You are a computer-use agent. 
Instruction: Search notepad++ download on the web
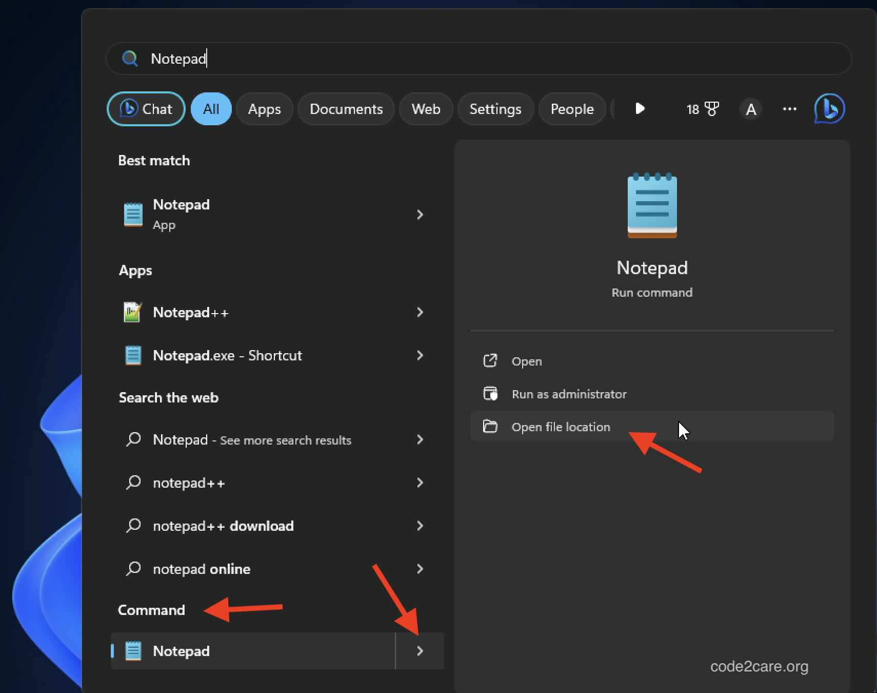[223, 526]
